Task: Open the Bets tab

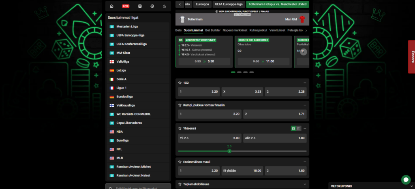Action: pyautogui.click(x=178, y=30)
